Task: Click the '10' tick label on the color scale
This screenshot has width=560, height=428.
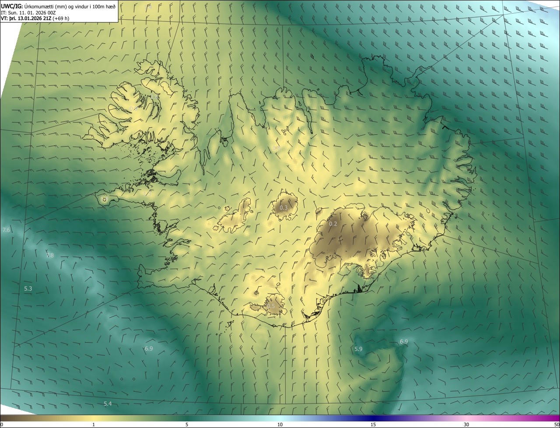Action: coord(280,424)
